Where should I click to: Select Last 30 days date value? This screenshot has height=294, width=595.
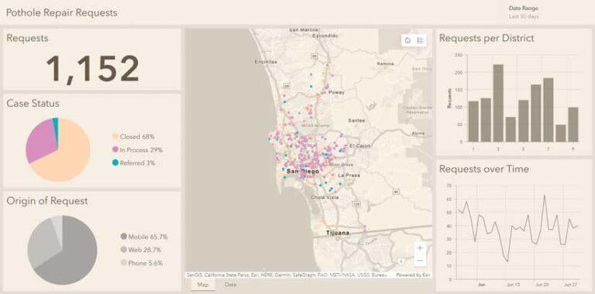point(524,17)
